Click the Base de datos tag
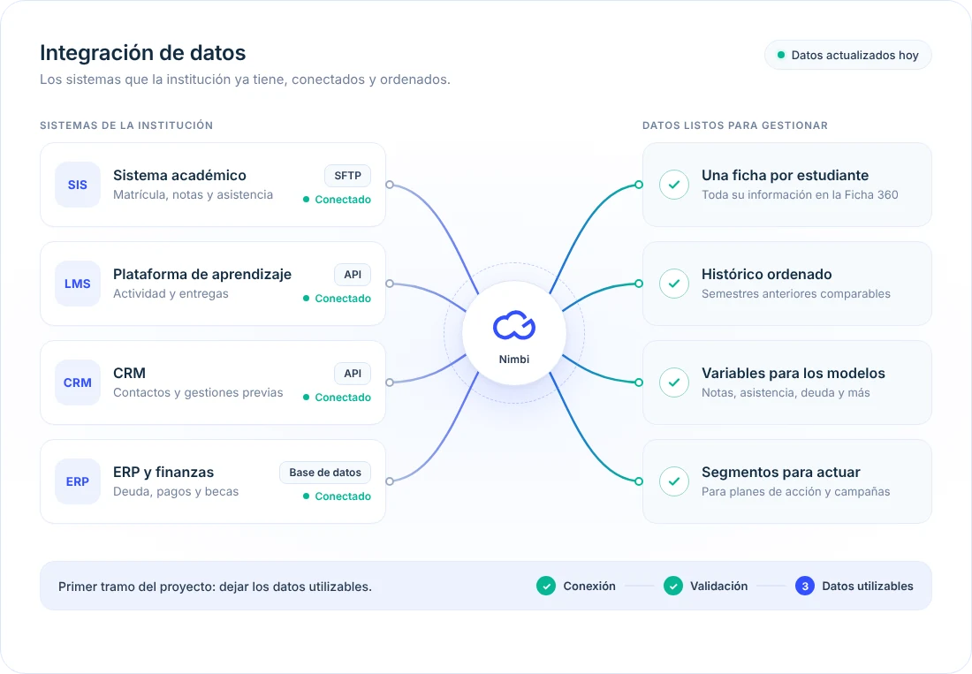972x674 pixels. [x=325, y=473]
